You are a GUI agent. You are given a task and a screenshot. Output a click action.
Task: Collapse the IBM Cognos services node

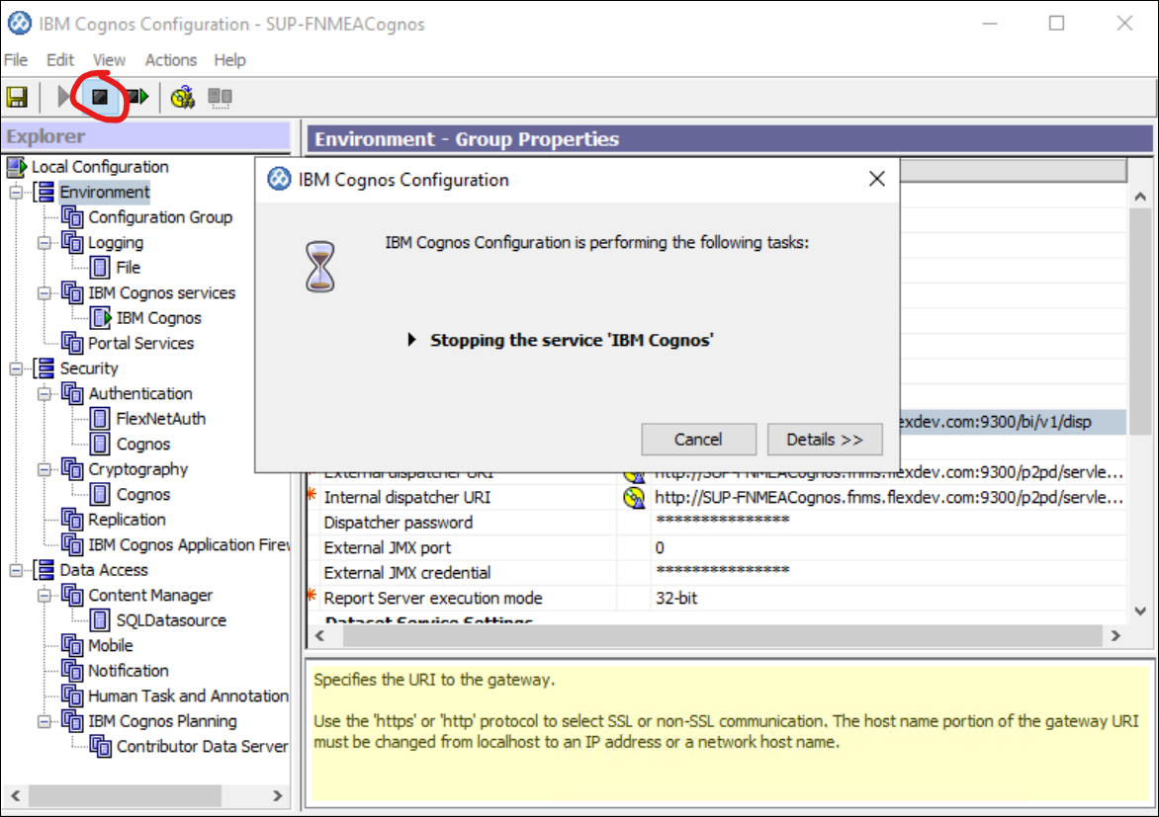[x=45, y=292]
